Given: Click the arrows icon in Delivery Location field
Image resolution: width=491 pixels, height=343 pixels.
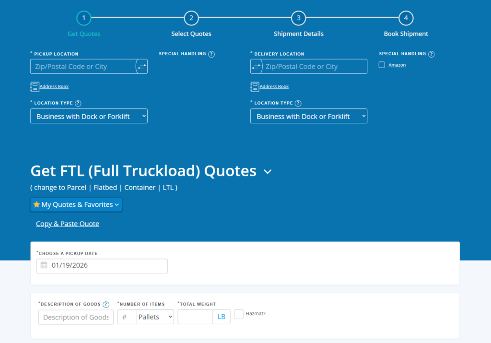Looking at the screenshot, I should click(256, 66).
